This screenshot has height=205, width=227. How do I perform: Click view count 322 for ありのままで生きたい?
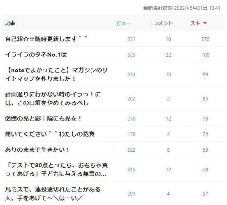click(x=131, y=150)
